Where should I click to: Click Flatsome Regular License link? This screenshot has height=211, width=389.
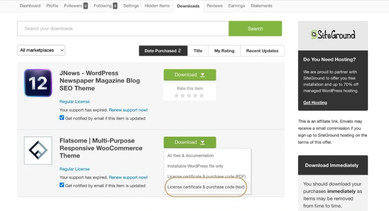coord(74,169)
